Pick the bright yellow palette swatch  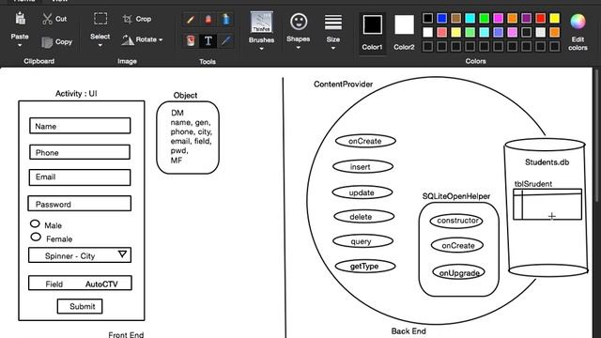[x=555, y=18]
